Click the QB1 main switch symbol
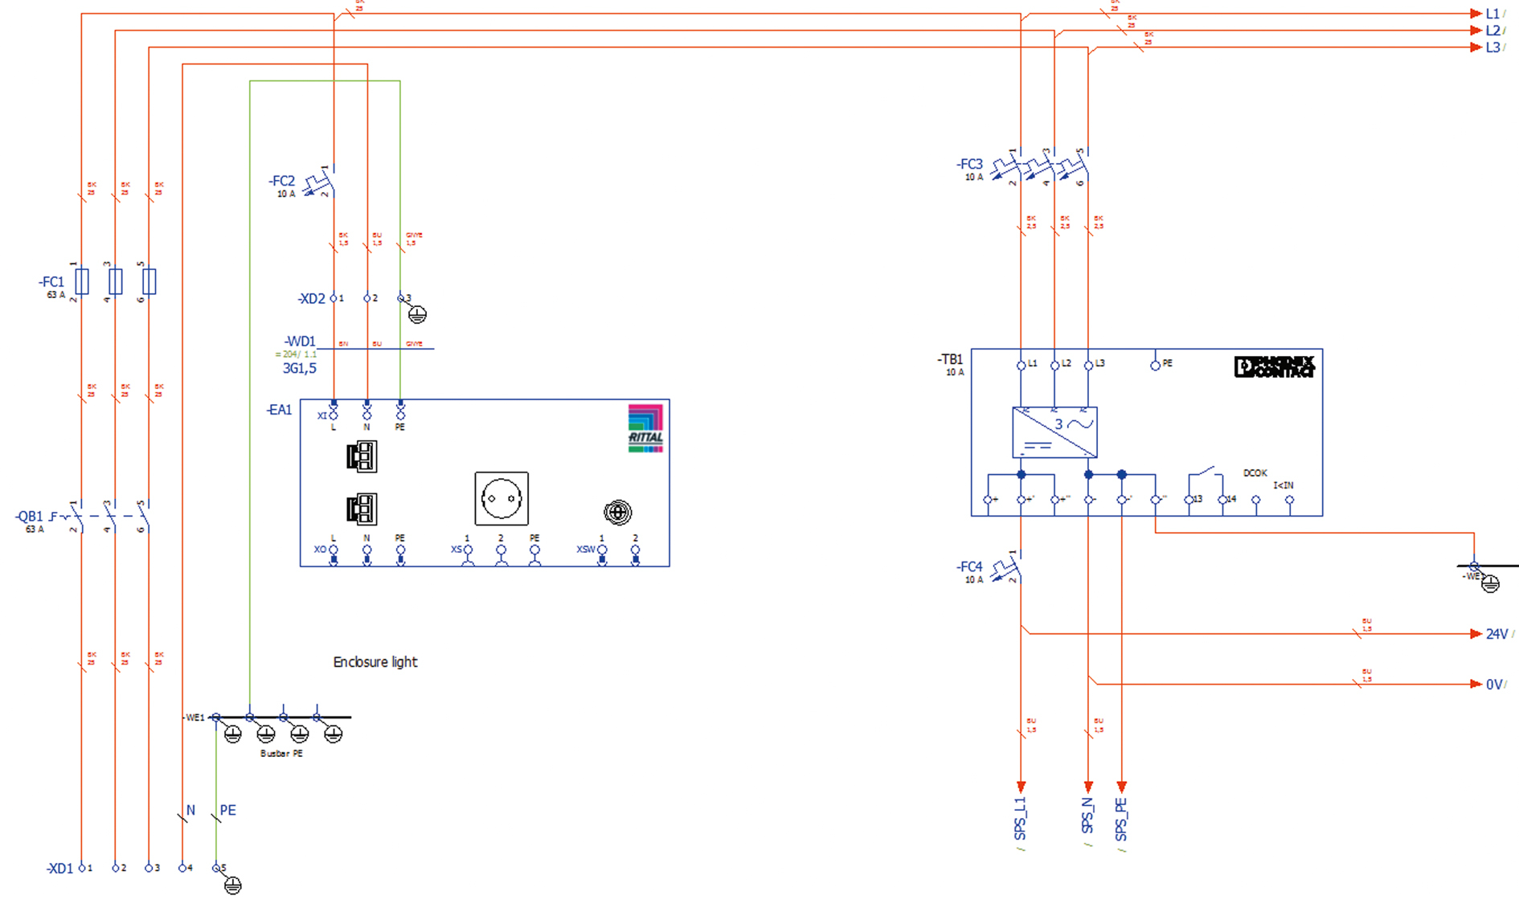 pyautogui.click(x=108, y=517)
